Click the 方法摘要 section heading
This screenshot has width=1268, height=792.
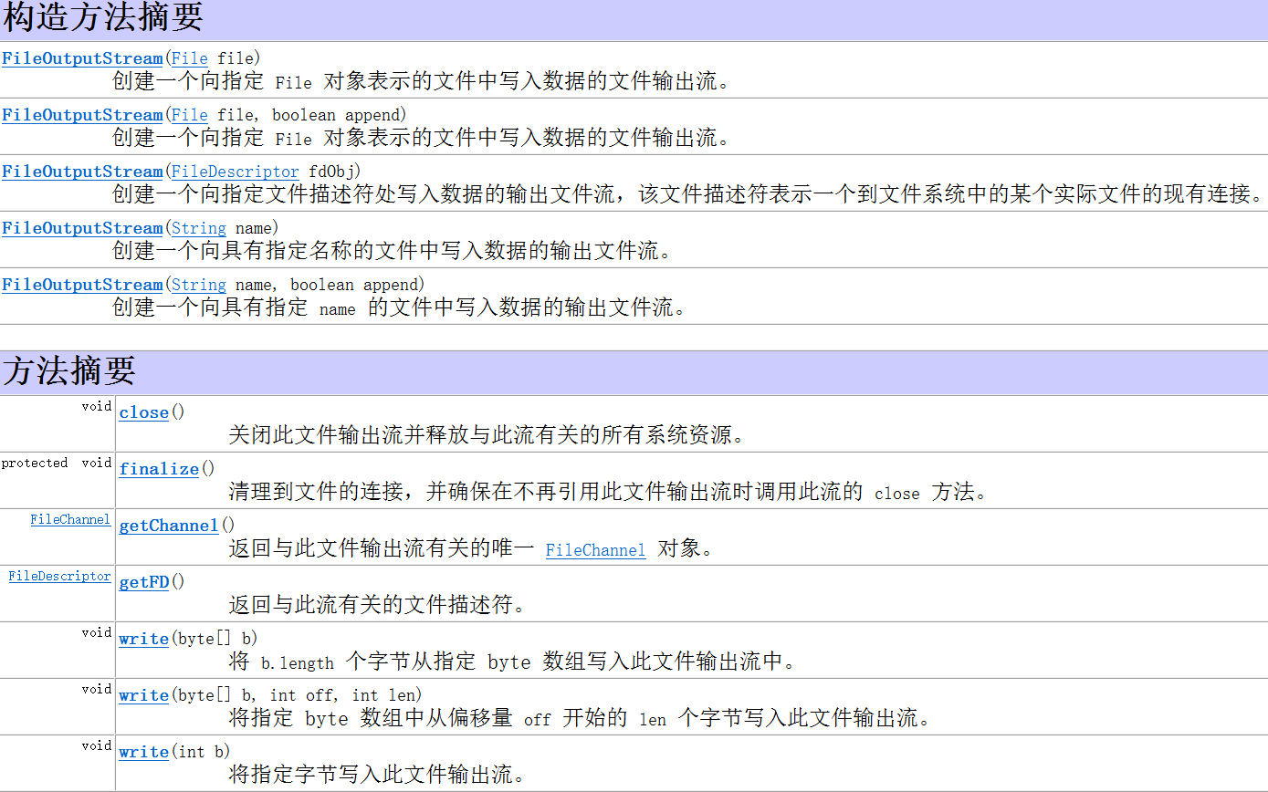coord(69,370)
